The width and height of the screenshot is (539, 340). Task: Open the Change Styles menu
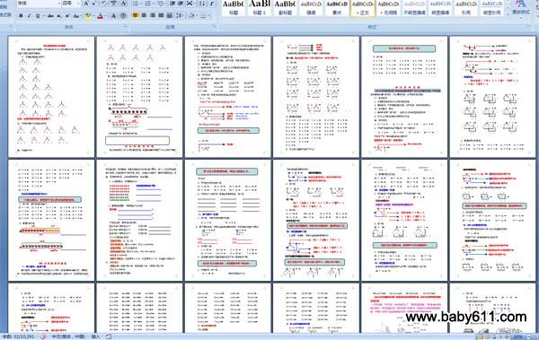coord(521,8)
